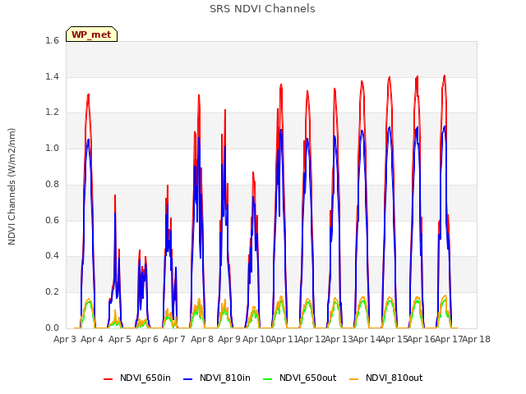This screenshot has width=526, height=394.
Task: Click the 0.6 y-axis tick label
Action: pyautogui.click(x=52, y=220)
